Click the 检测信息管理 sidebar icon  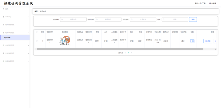click(4, 25)
